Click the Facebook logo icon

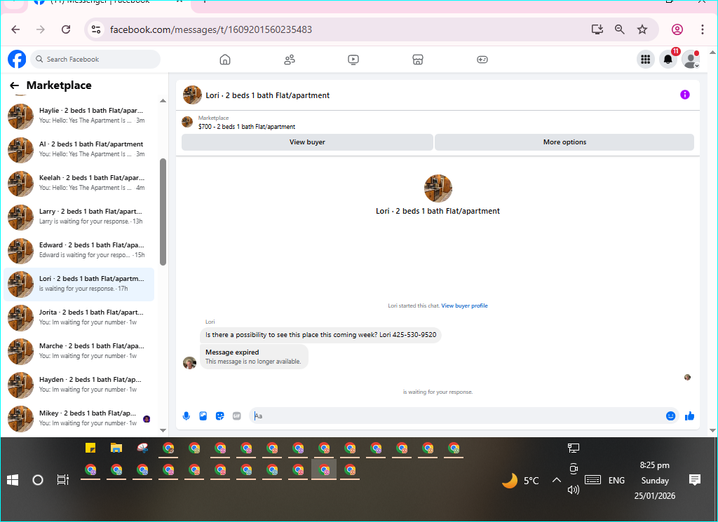[x=17, y=59]
